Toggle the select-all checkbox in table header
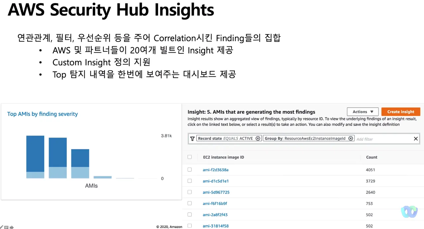 tap(190, 157)
